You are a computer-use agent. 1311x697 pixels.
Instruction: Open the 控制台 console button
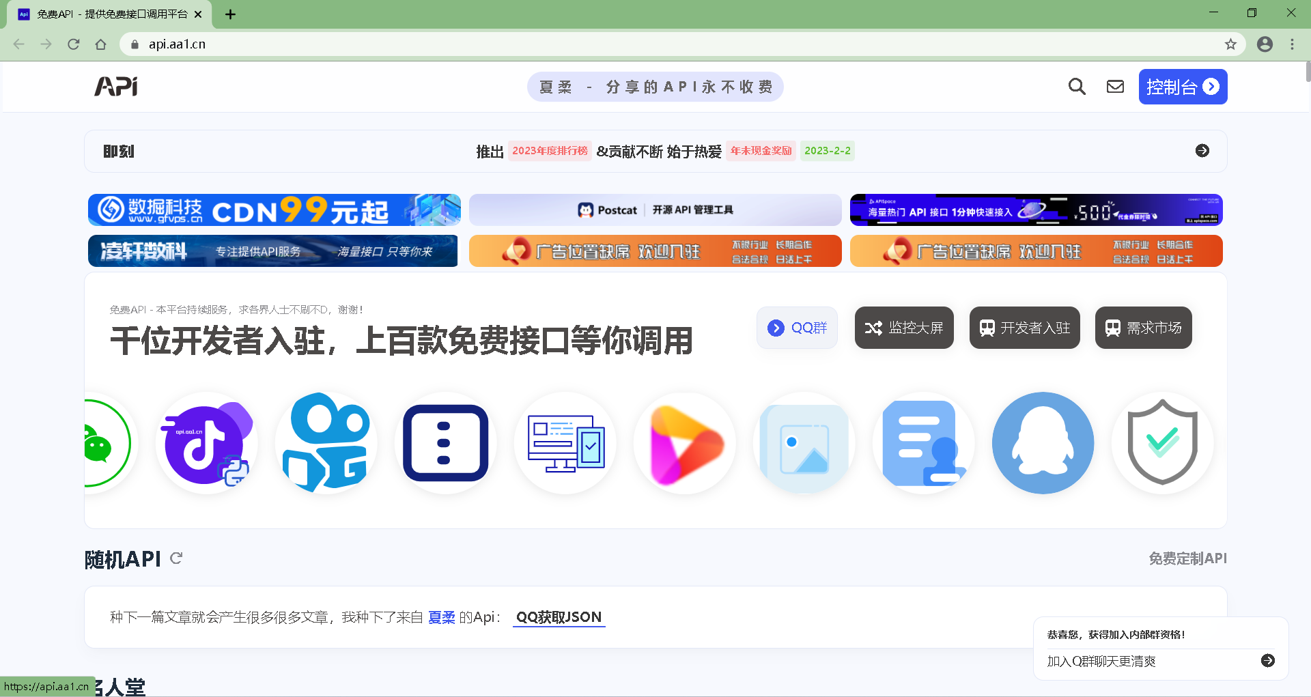tap(1183, 87)
